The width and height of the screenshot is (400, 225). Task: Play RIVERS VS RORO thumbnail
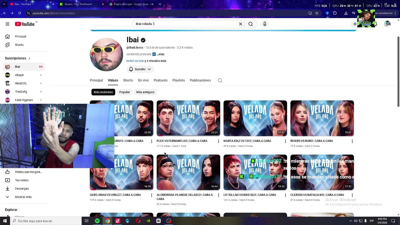coord(322,118)
